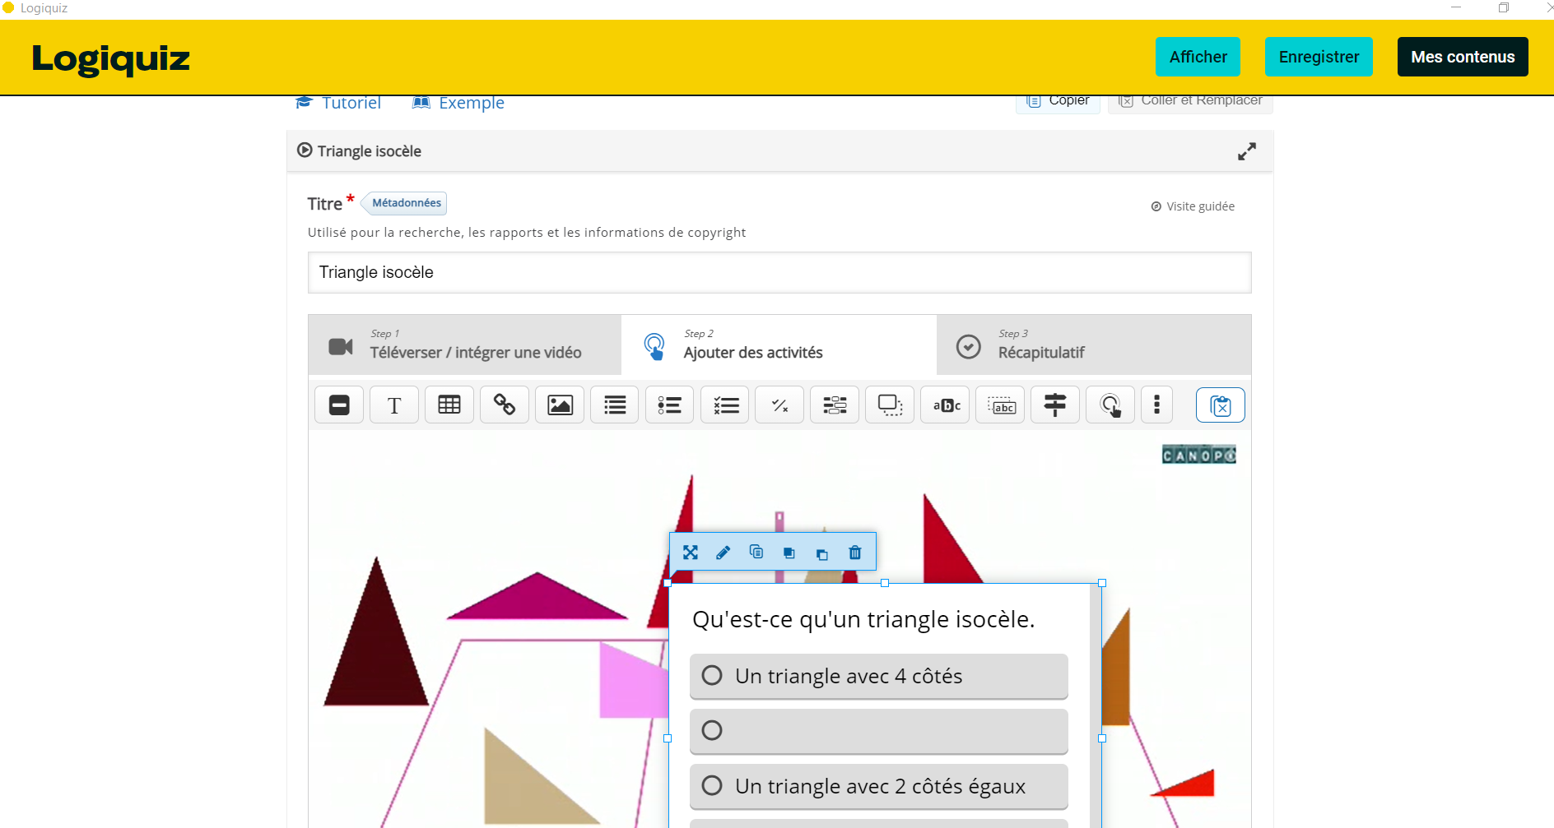This screenshot has height=828, width=1554.
Task: Click the Titre input field
Action: point(779,272)
